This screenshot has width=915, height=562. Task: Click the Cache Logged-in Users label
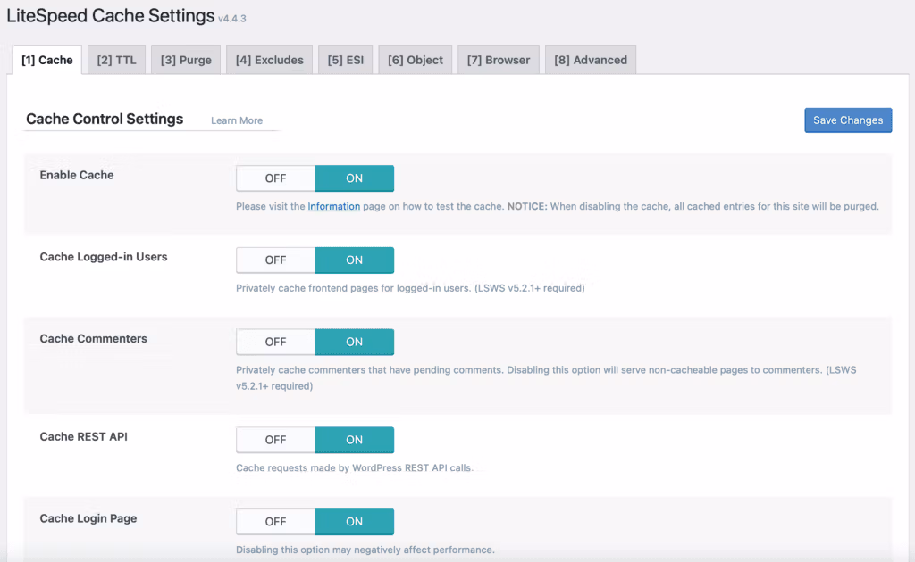point(104,257)
